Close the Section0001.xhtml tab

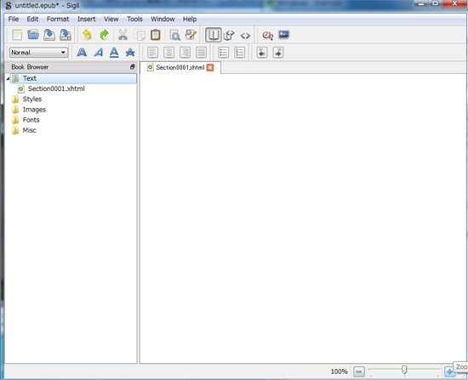[x=210, y=67]
